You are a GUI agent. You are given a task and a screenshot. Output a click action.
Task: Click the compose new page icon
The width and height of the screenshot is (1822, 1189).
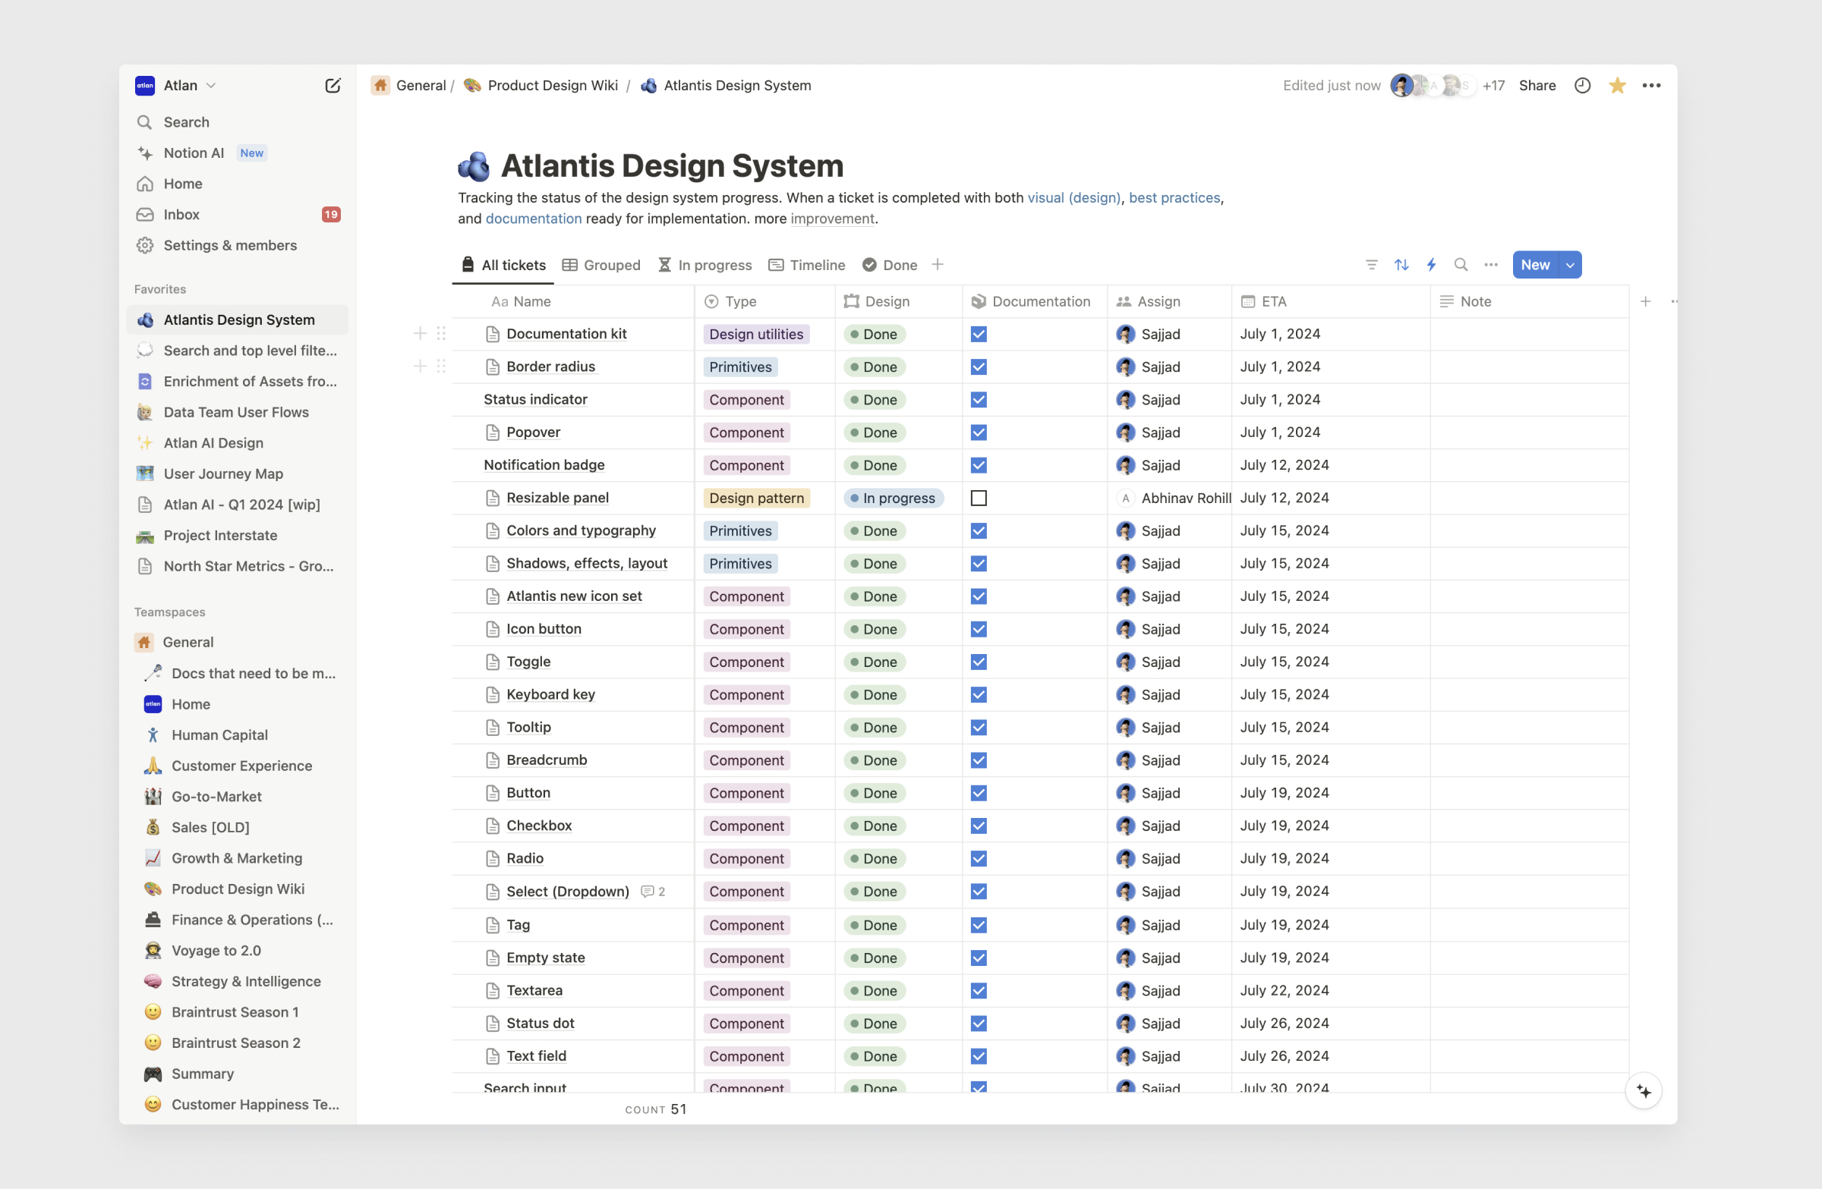(333, 85)
